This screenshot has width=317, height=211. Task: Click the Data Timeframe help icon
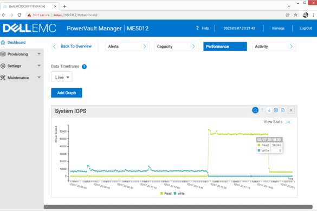point(85,67)
